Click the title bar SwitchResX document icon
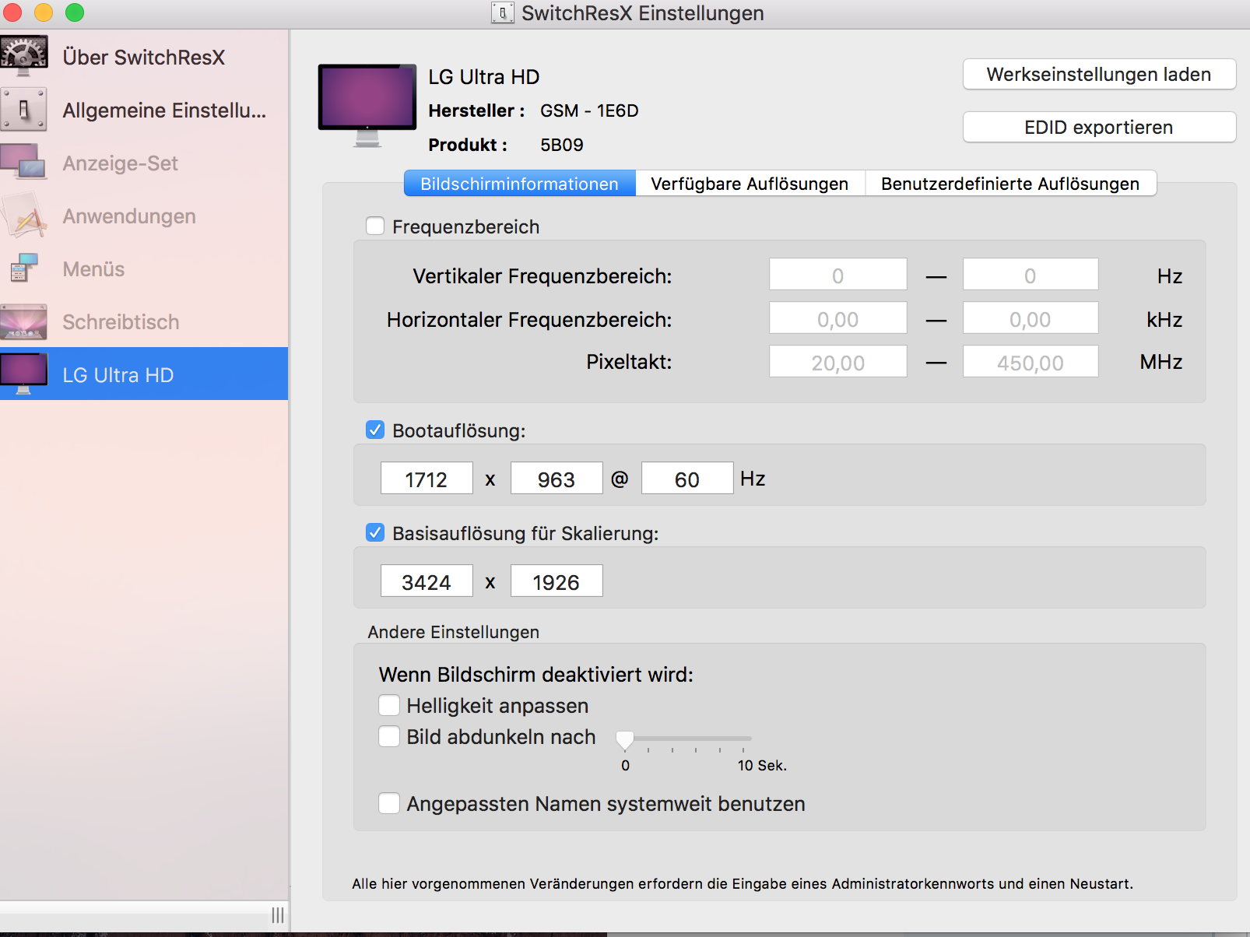This screenshot has width=1250, height=937. click(503, 13)
